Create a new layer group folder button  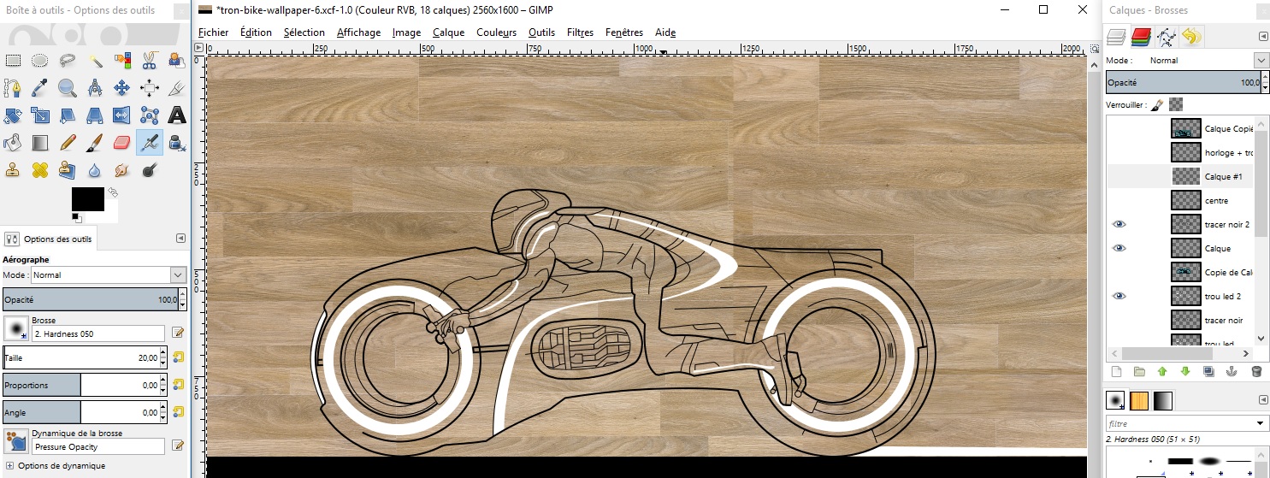1139,371
